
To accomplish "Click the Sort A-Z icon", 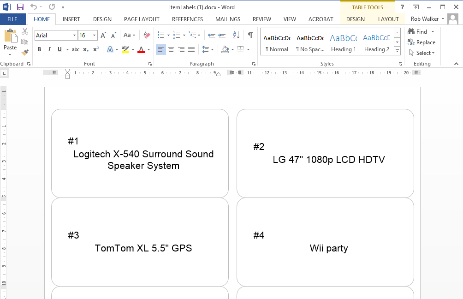I will click(236, 35).
